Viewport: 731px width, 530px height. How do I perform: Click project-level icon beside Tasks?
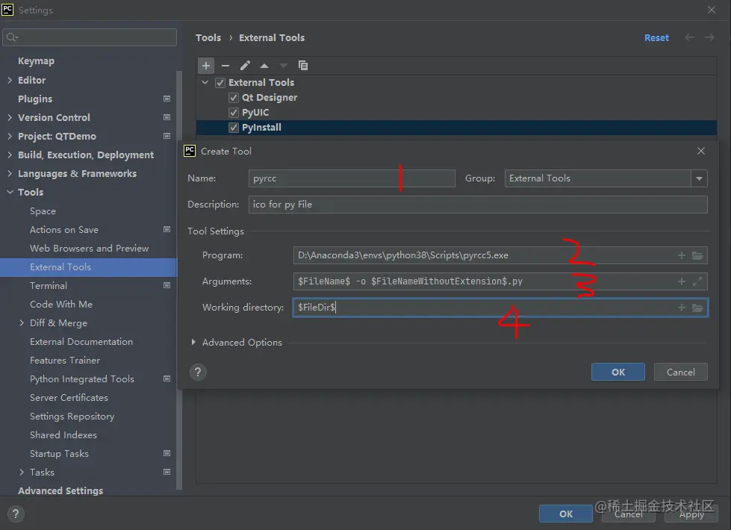[167, 472]
